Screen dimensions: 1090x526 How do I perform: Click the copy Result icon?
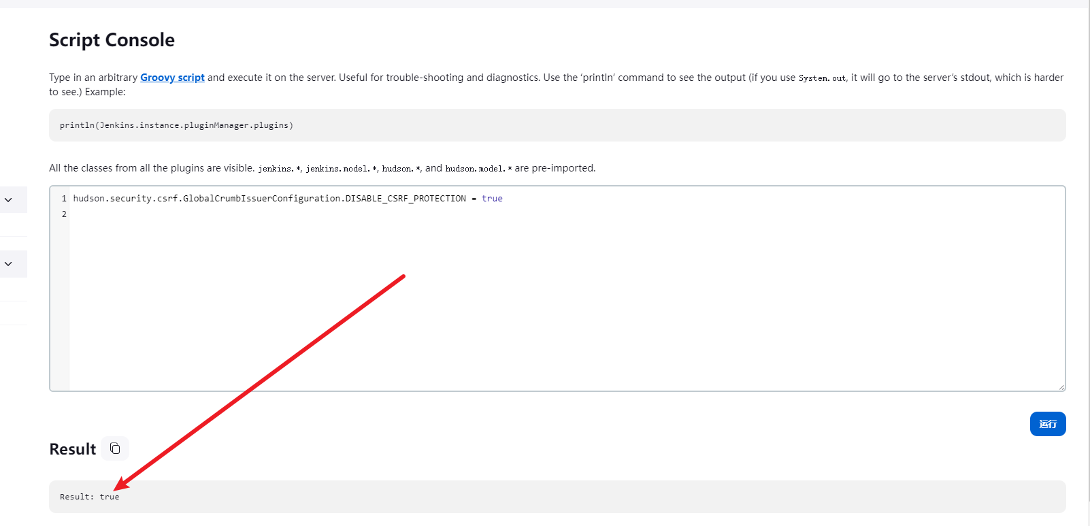[115, 448]
